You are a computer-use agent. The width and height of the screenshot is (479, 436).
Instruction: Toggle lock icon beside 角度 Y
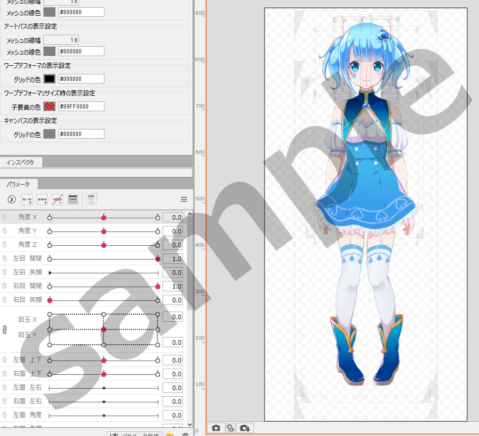[4, 231]
